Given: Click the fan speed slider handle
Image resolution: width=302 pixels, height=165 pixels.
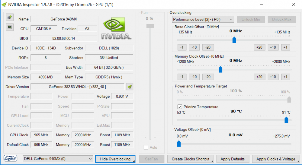Looking at the screenshot, I should (150, 26).
